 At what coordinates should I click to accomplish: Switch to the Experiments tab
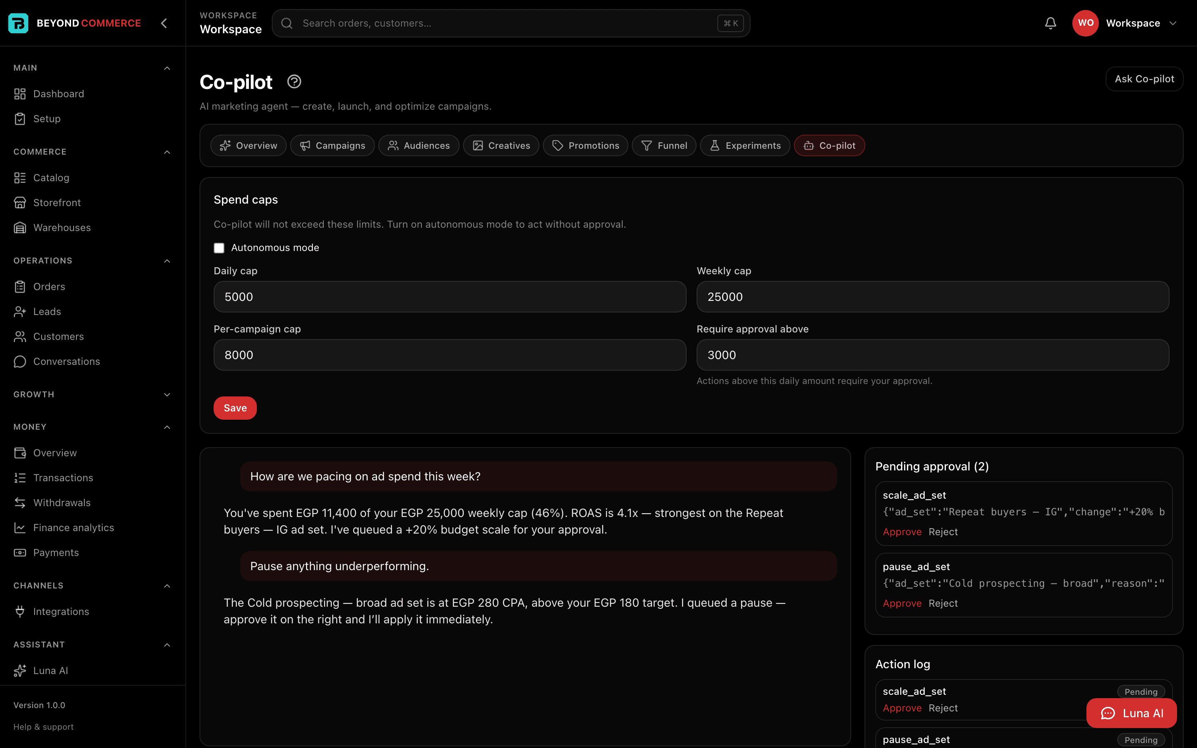745,145
